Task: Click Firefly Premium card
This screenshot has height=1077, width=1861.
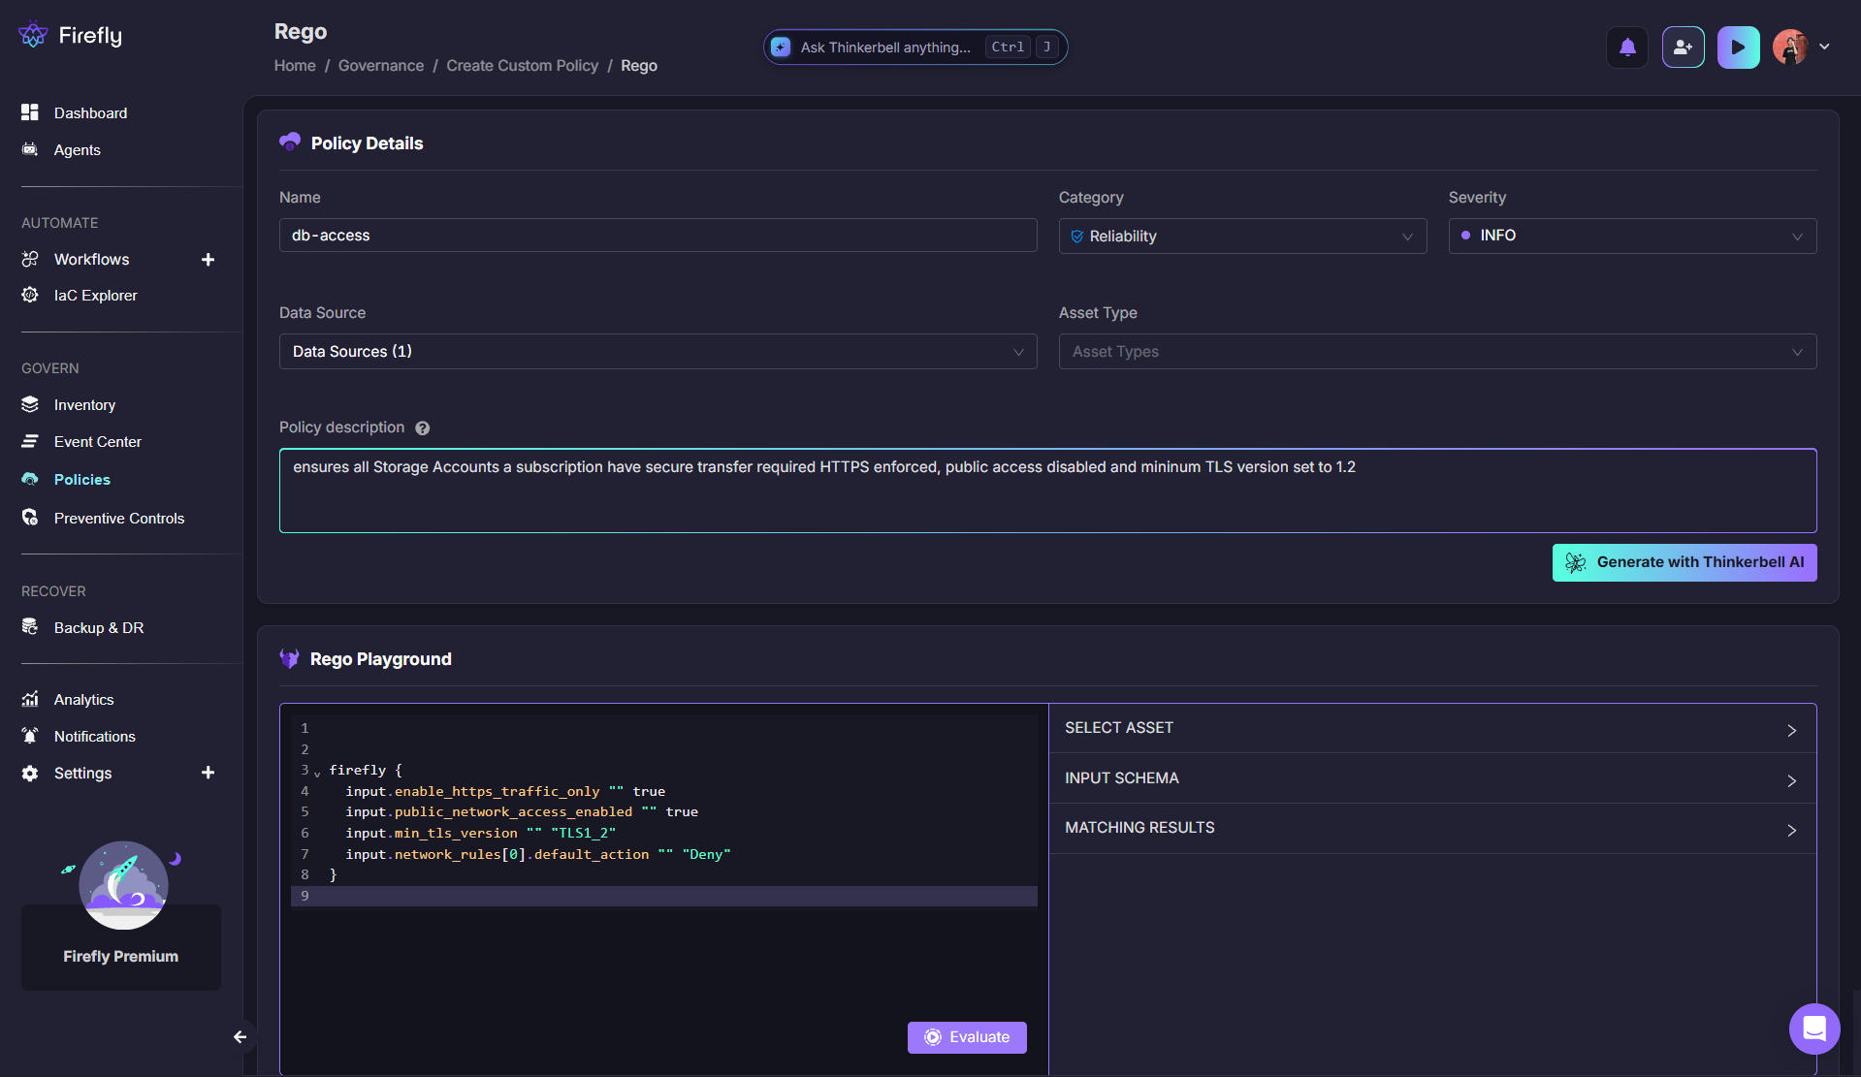Action: click(x=121, y=947)
